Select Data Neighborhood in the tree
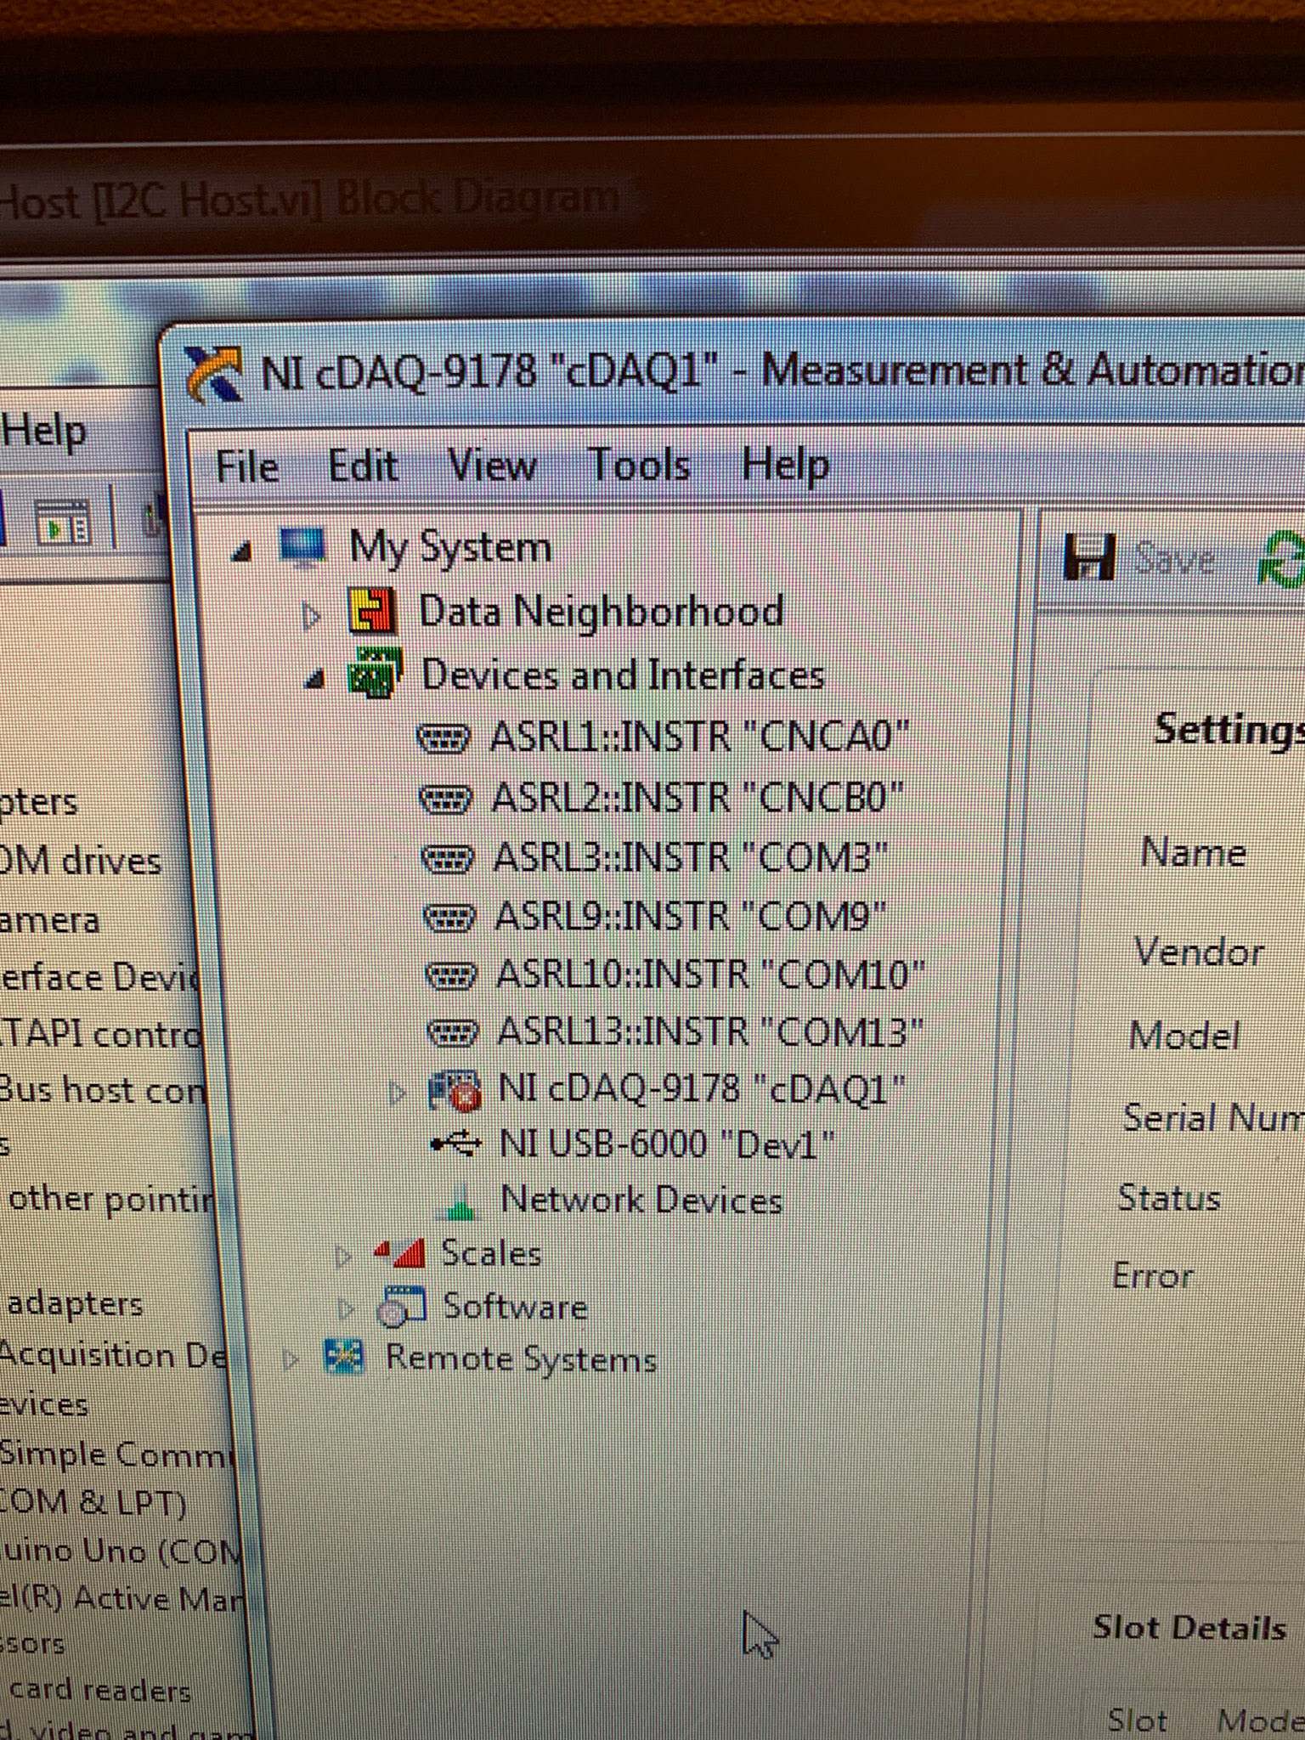 pyautogui.click(x=602, y=611)
